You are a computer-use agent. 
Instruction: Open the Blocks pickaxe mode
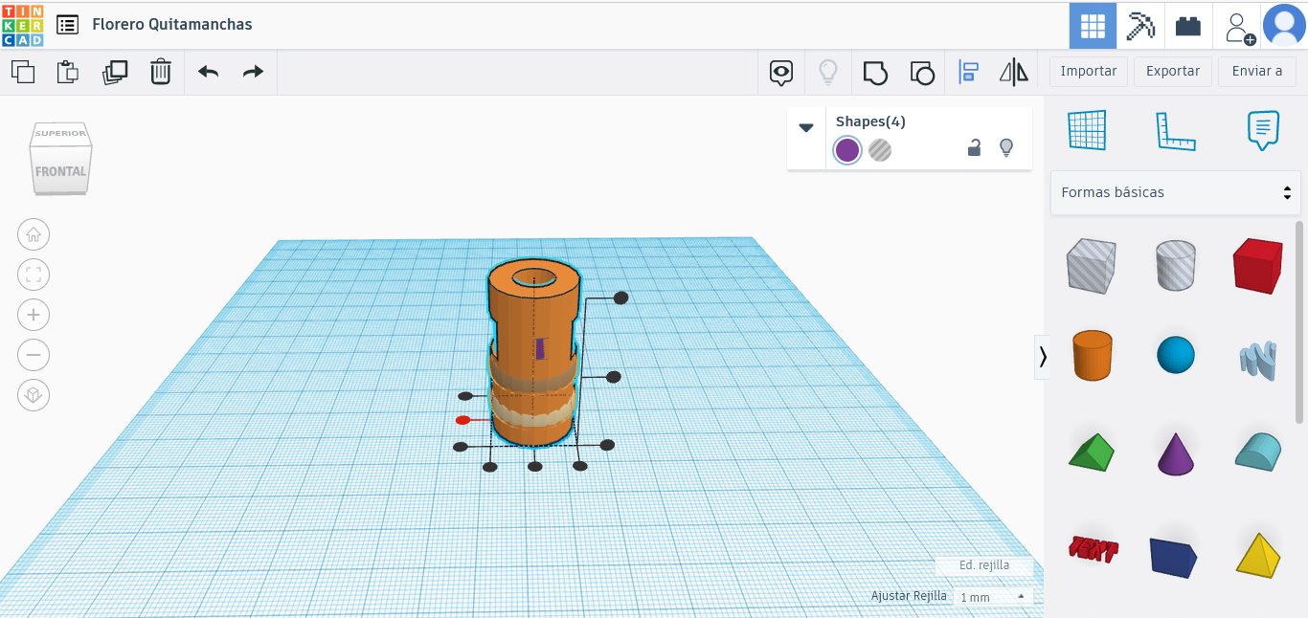click(1140, 26)
